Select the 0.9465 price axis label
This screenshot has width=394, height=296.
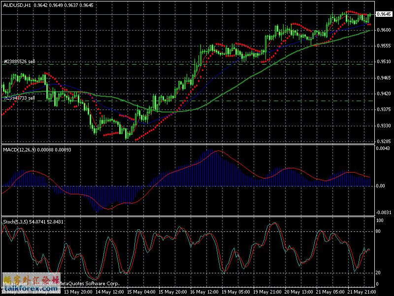384,78
